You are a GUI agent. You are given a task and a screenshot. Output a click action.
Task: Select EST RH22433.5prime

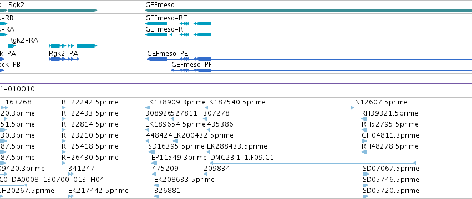coord(90,113)
